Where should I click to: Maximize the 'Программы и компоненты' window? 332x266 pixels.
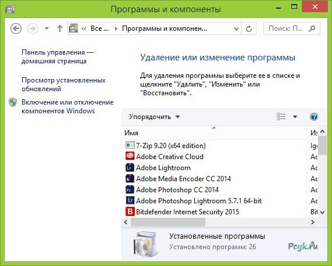click(294, 7)
